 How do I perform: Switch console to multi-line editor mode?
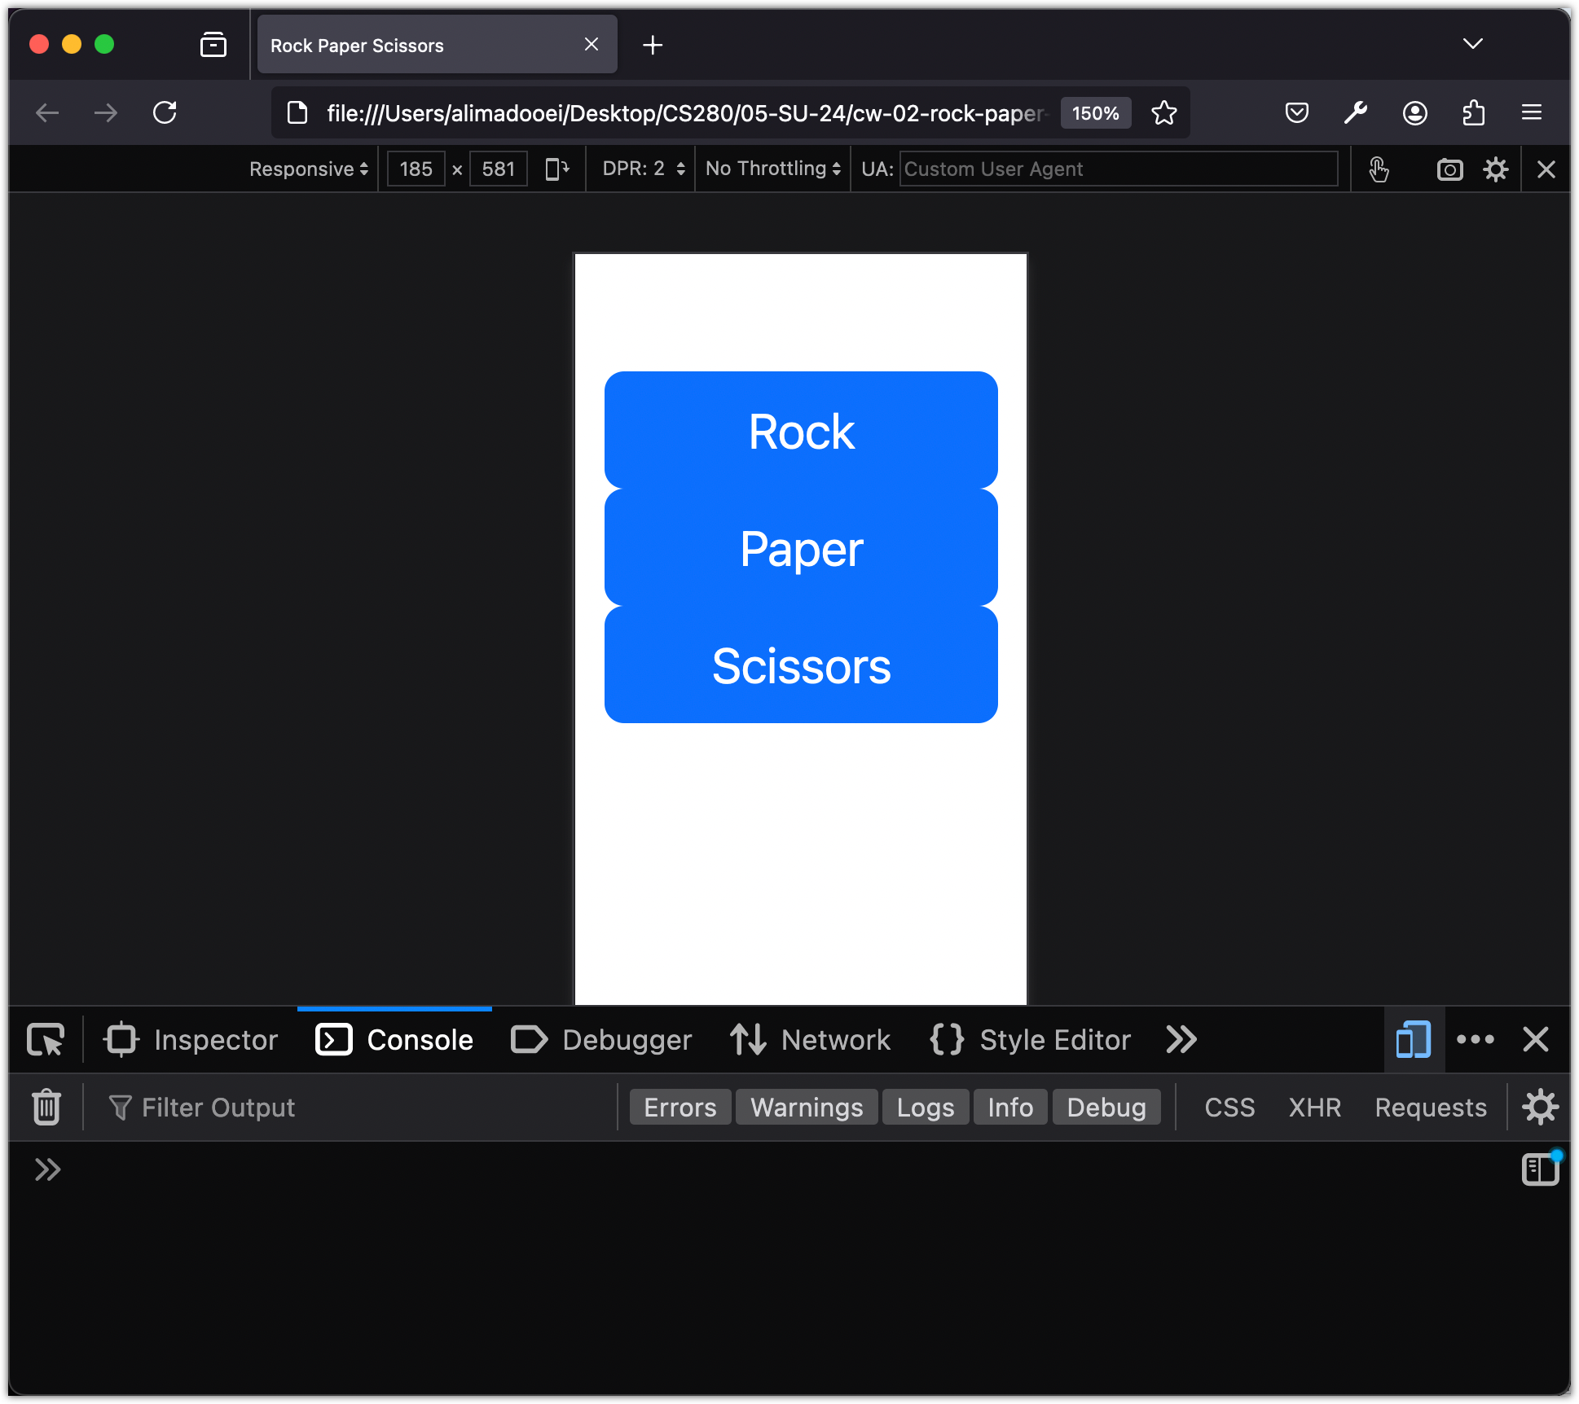[1540, 1169]
